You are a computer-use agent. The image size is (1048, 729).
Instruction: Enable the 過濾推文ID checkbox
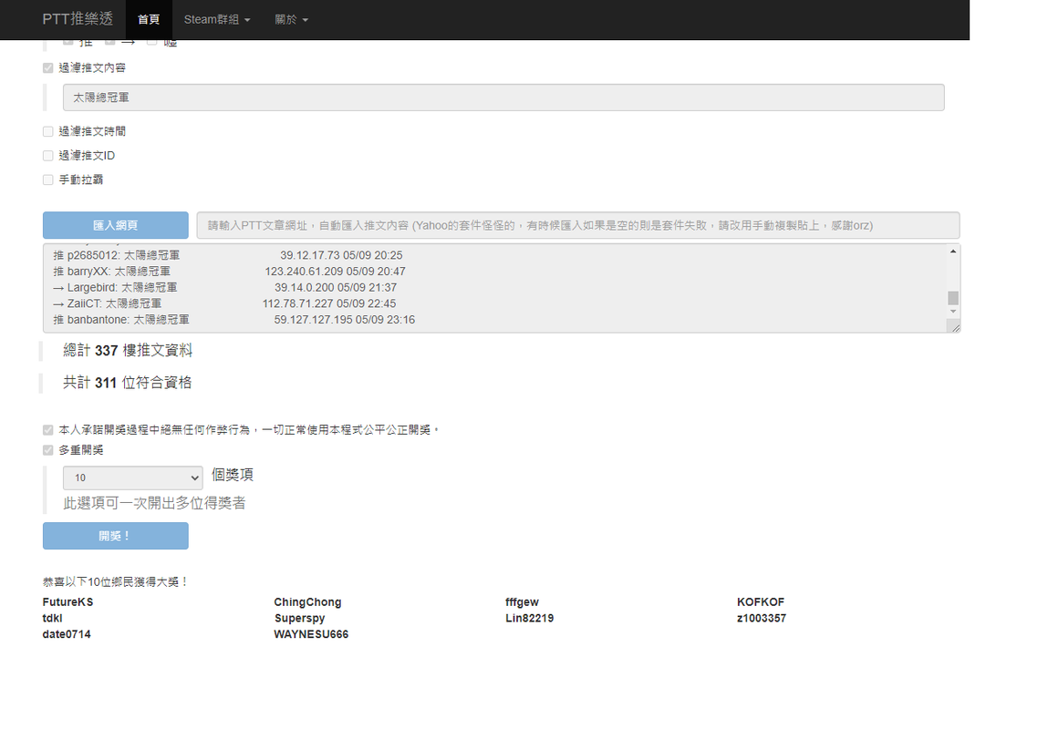coord(48,156)
